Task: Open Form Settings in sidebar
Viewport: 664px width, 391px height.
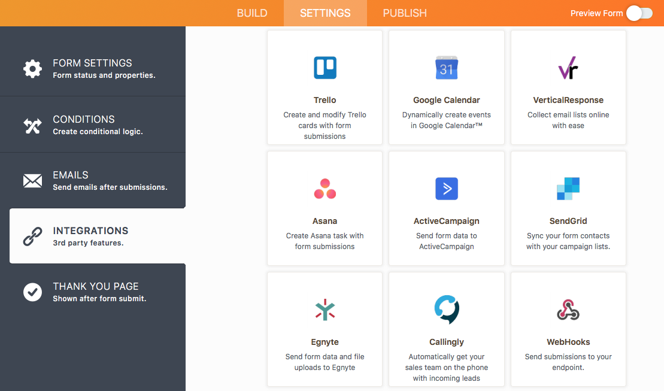Action: tap(93, 69)
